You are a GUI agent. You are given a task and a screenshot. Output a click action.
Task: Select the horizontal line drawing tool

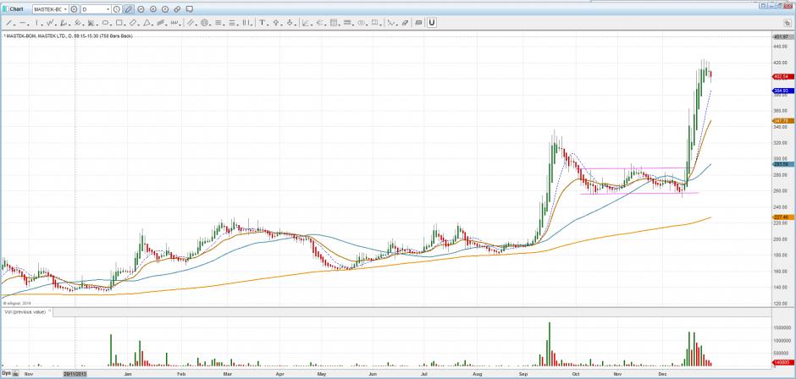23,23
